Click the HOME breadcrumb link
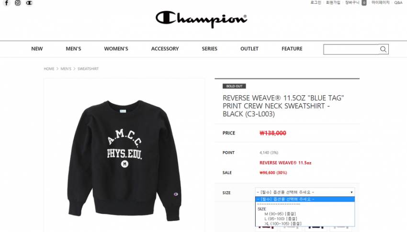The width and height of the screenshot is (407, 232). [x=49, y=69]
